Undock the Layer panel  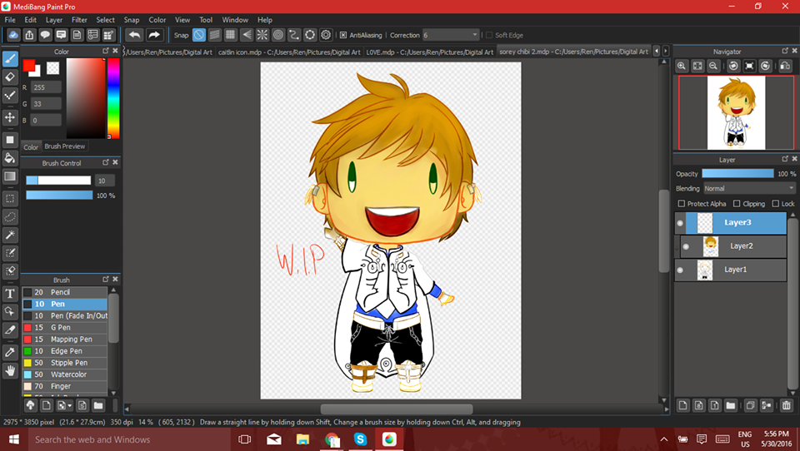click(x=785, y=159)
